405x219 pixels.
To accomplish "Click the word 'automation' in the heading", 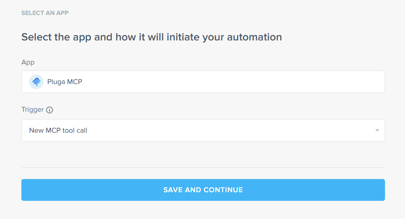I will (255, 37).
